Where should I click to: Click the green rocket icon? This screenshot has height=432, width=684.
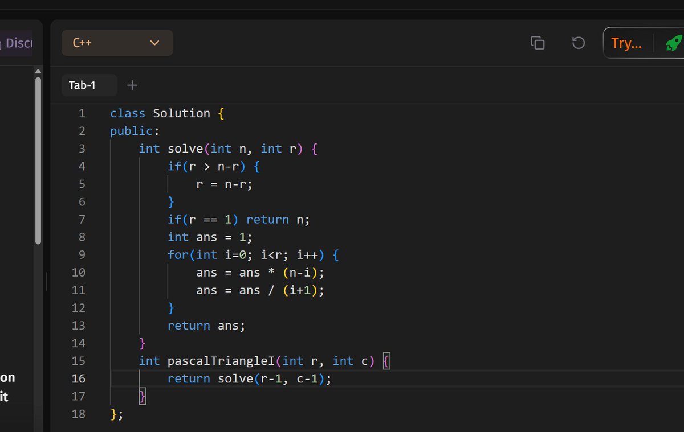(674, 43)
